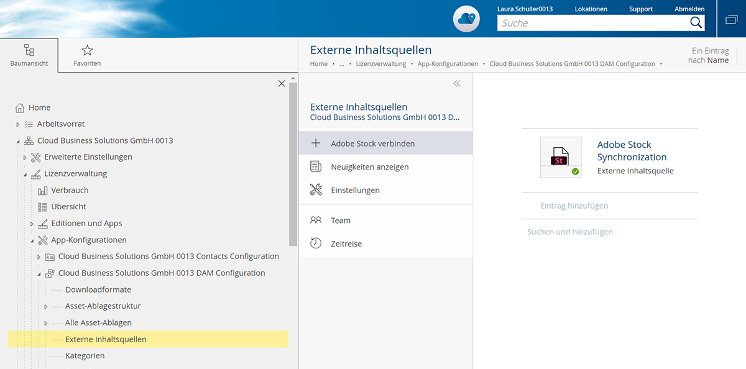
Task: Switch to the Favoriten tab
Action: [x=87, y=55]
